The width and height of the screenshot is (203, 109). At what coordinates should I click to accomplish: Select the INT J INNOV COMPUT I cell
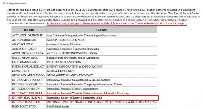[x=29, y=84]
